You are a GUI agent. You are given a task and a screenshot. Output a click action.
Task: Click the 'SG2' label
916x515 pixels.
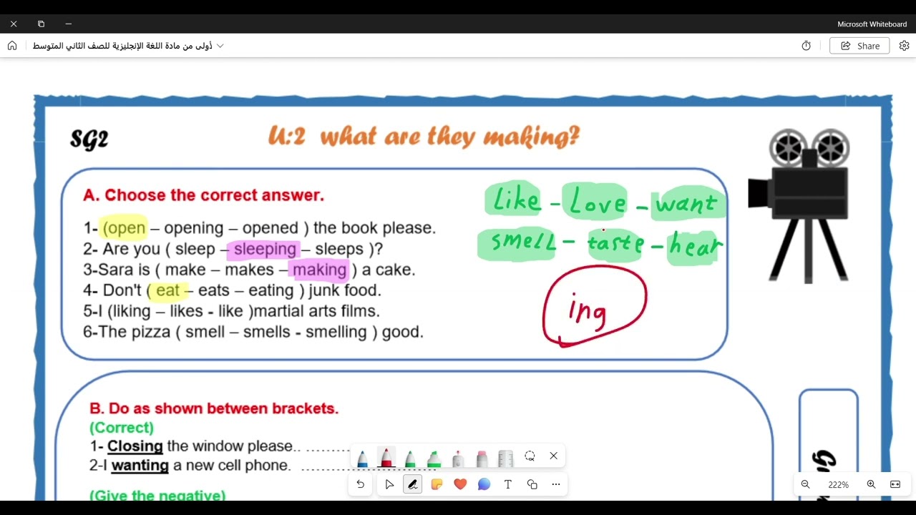[89, 139]
